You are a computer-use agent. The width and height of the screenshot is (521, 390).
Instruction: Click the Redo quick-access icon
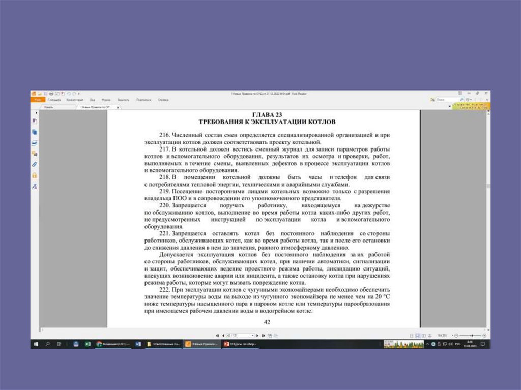[74, 94]
